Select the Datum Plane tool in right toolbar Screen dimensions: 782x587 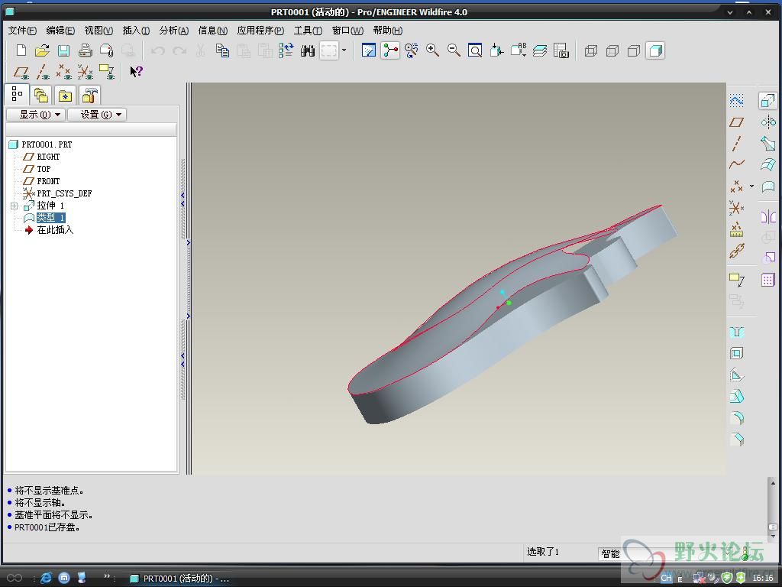[x=737, y=122]
